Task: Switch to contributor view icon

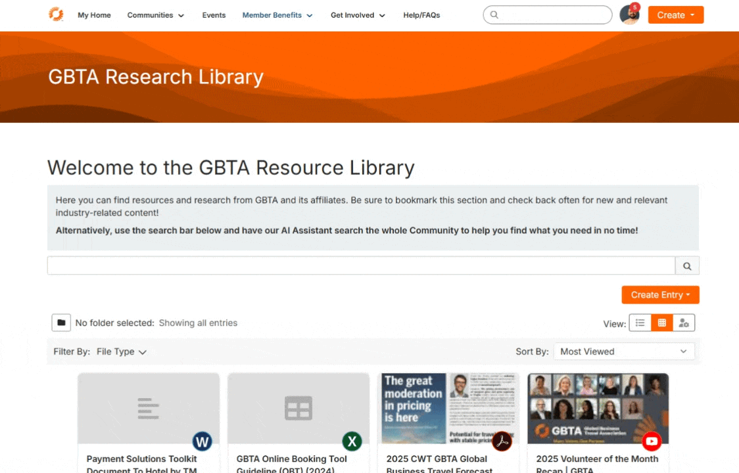Action: (684, 323)
